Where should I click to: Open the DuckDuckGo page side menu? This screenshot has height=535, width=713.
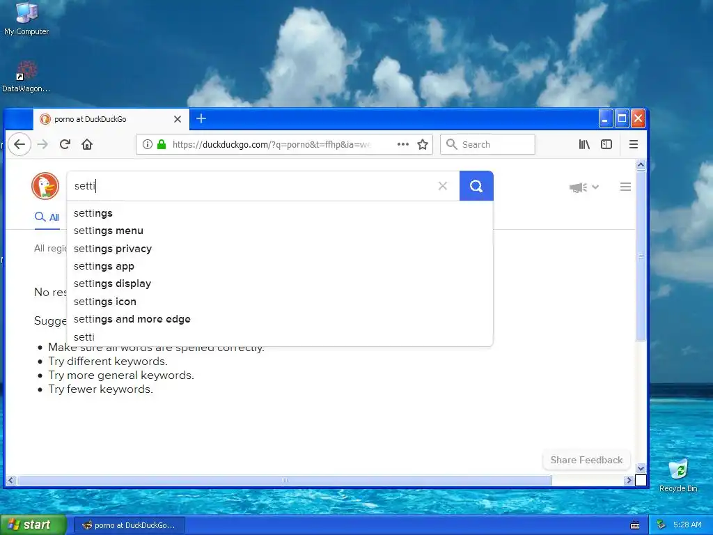coord(625,187)
